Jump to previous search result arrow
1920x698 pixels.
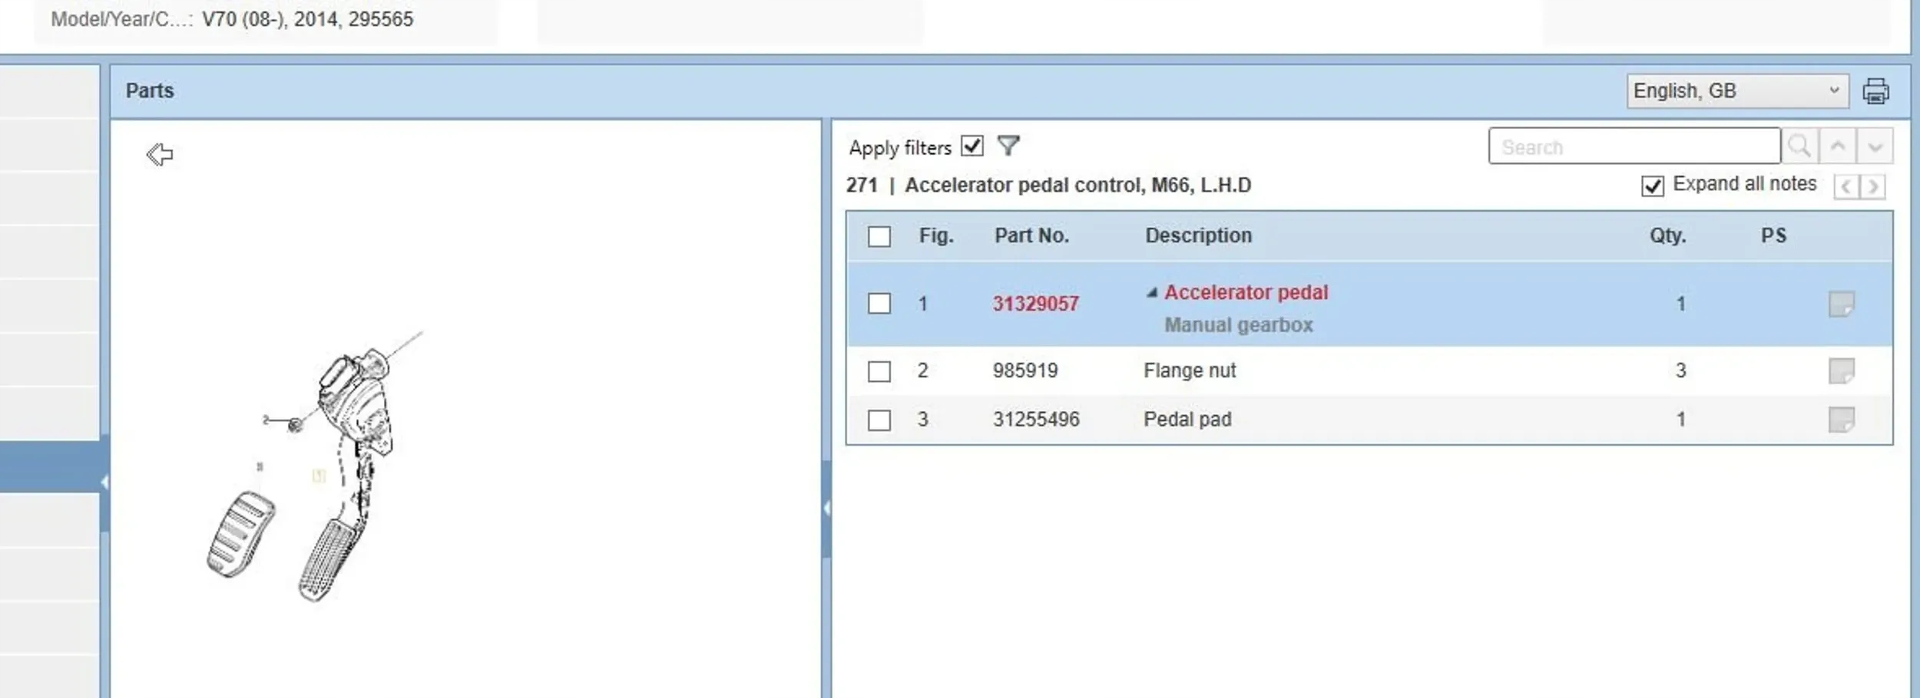1838,146
